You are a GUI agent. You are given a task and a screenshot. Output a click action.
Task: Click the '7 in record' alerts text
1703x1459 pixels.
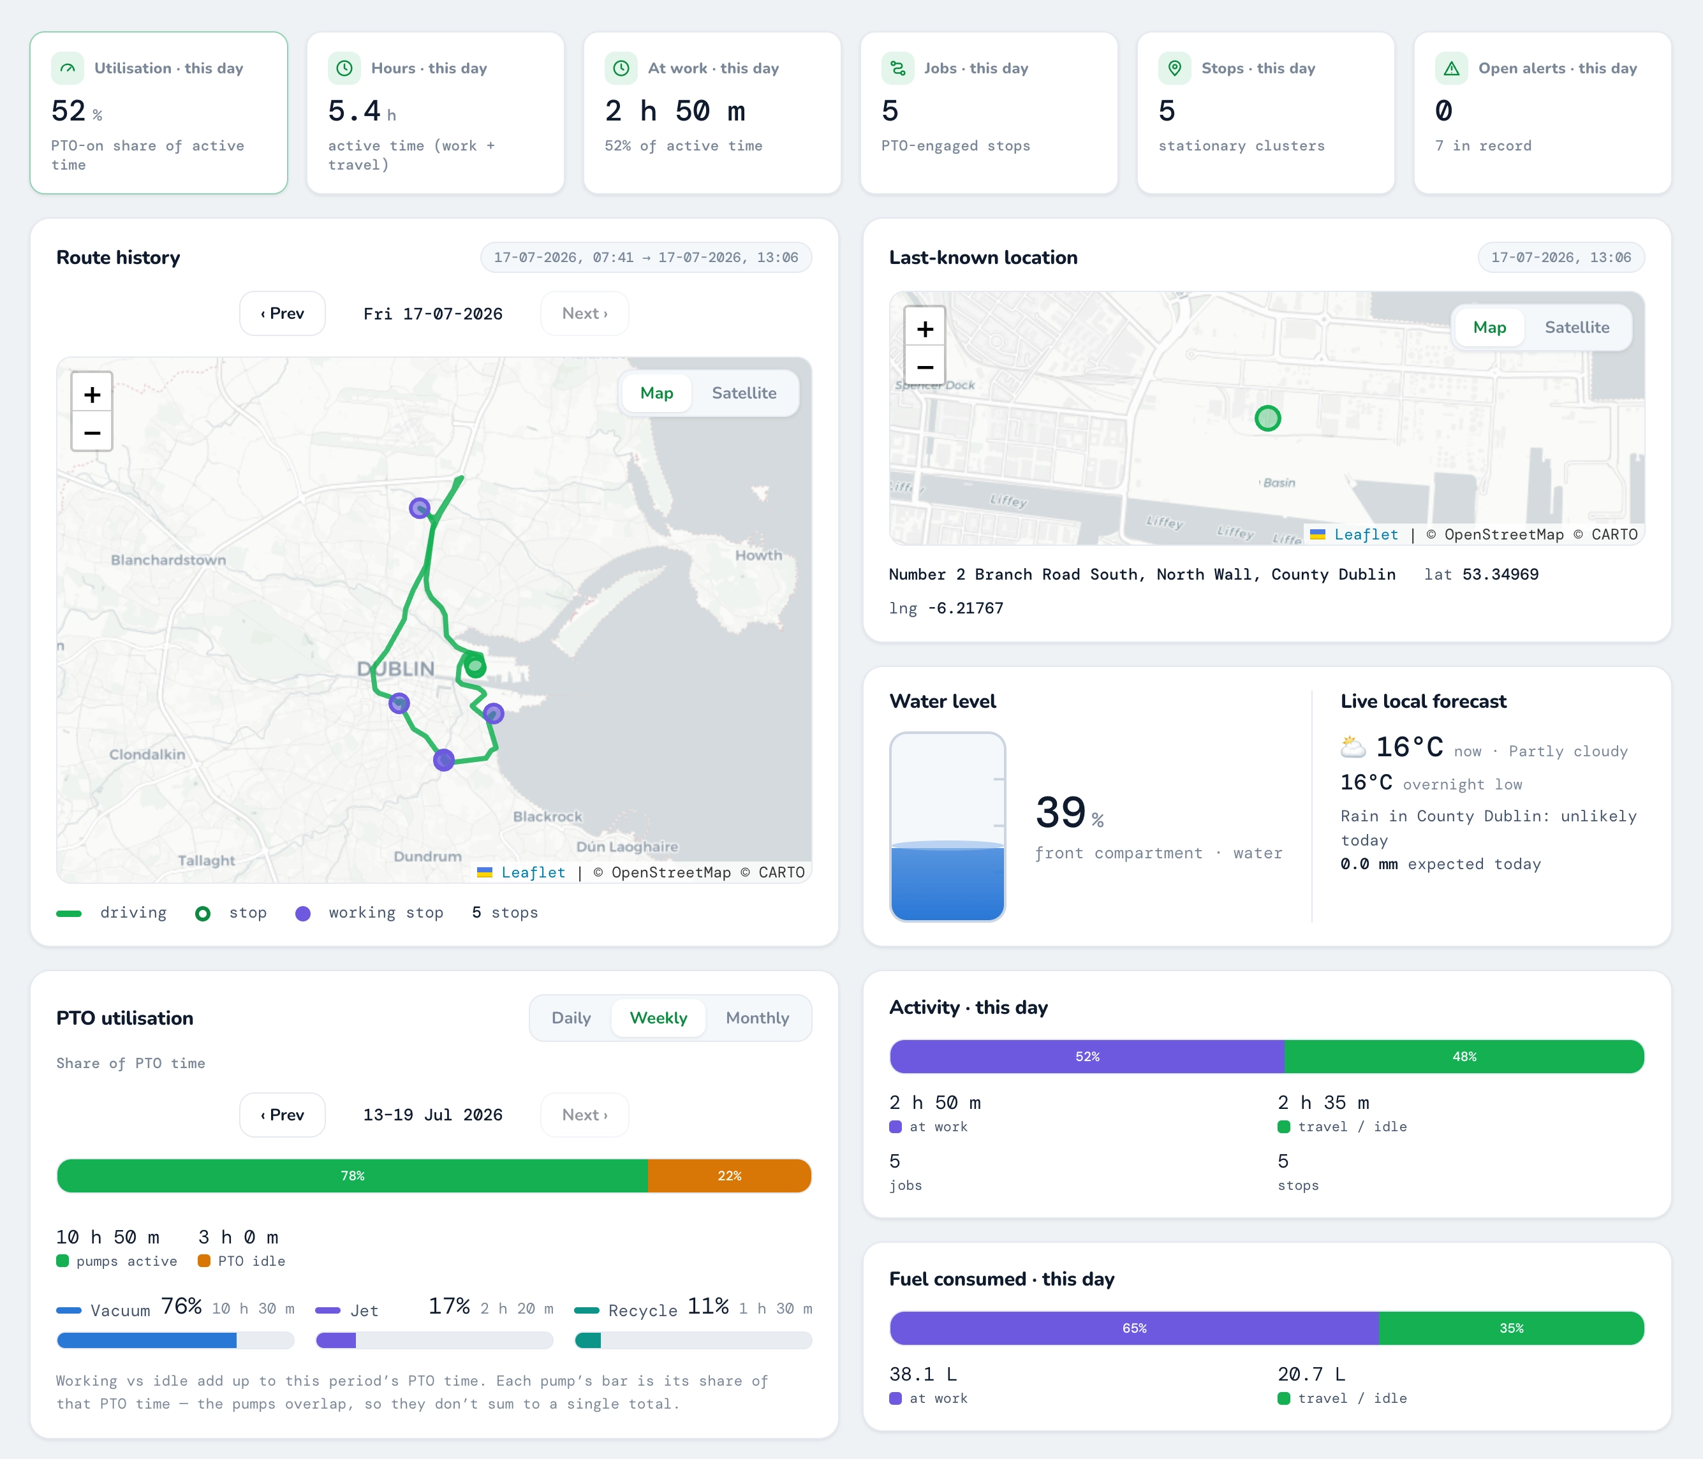click(1483, 145)
